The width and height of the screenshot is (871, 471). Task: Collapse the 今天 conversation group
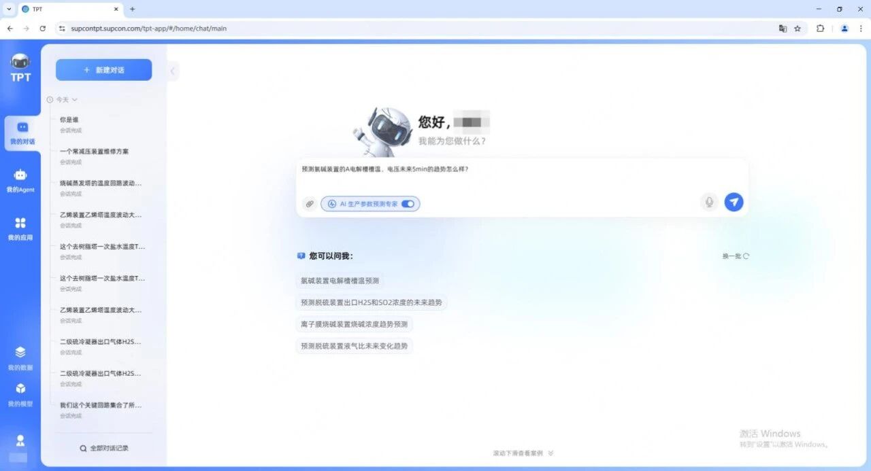pos(74,100)
